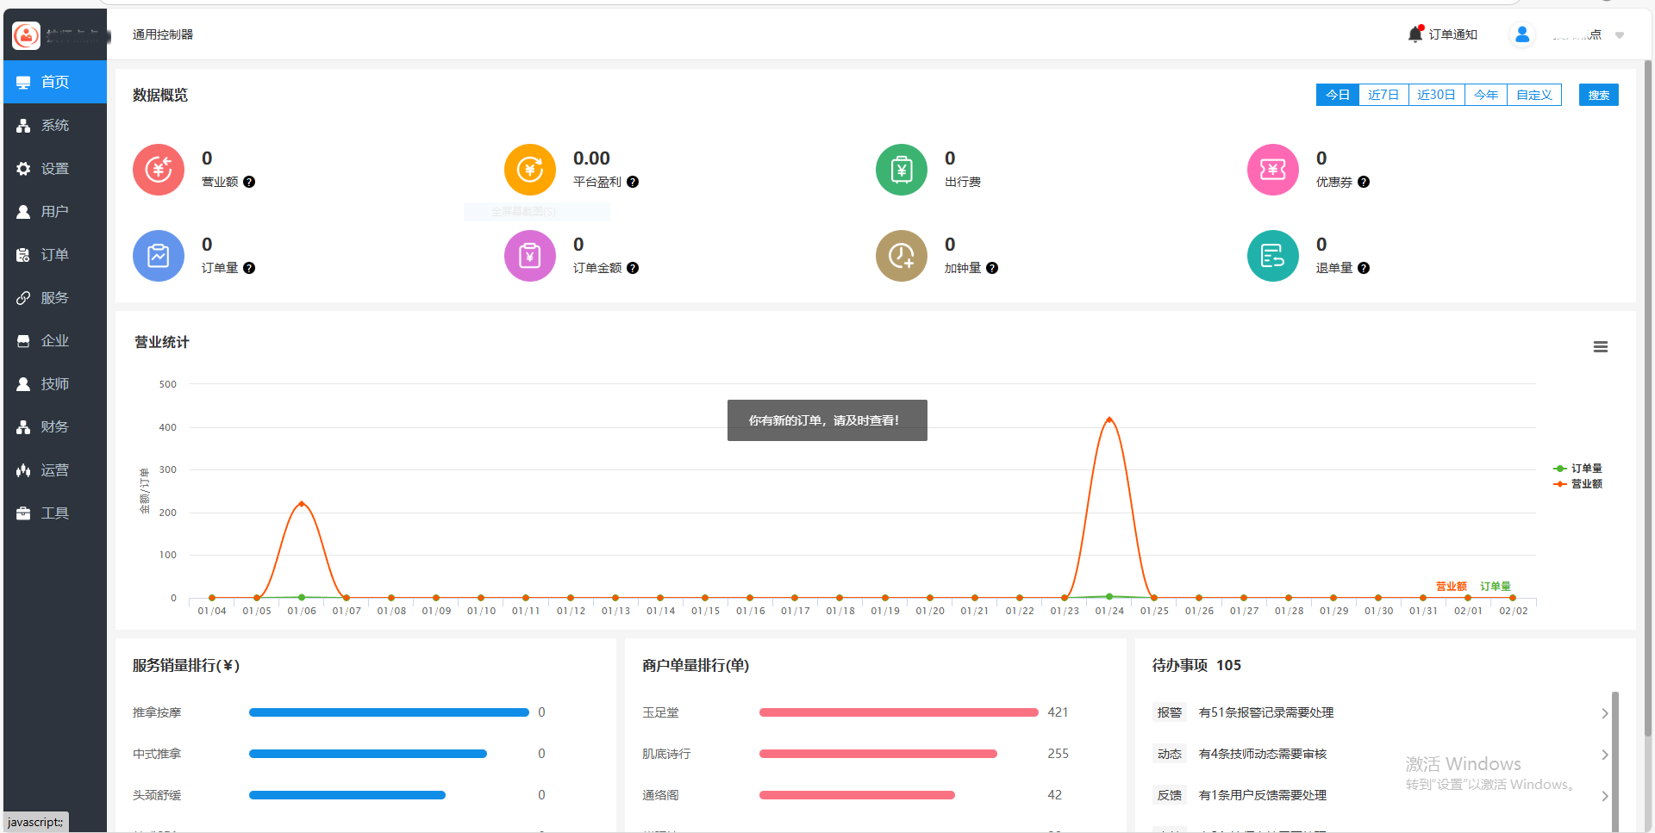Image resolution: width=1655 pixels, height=833 pixels.
Task: Go to 技师 in the sidebar menu
Action: coord(54,384)
